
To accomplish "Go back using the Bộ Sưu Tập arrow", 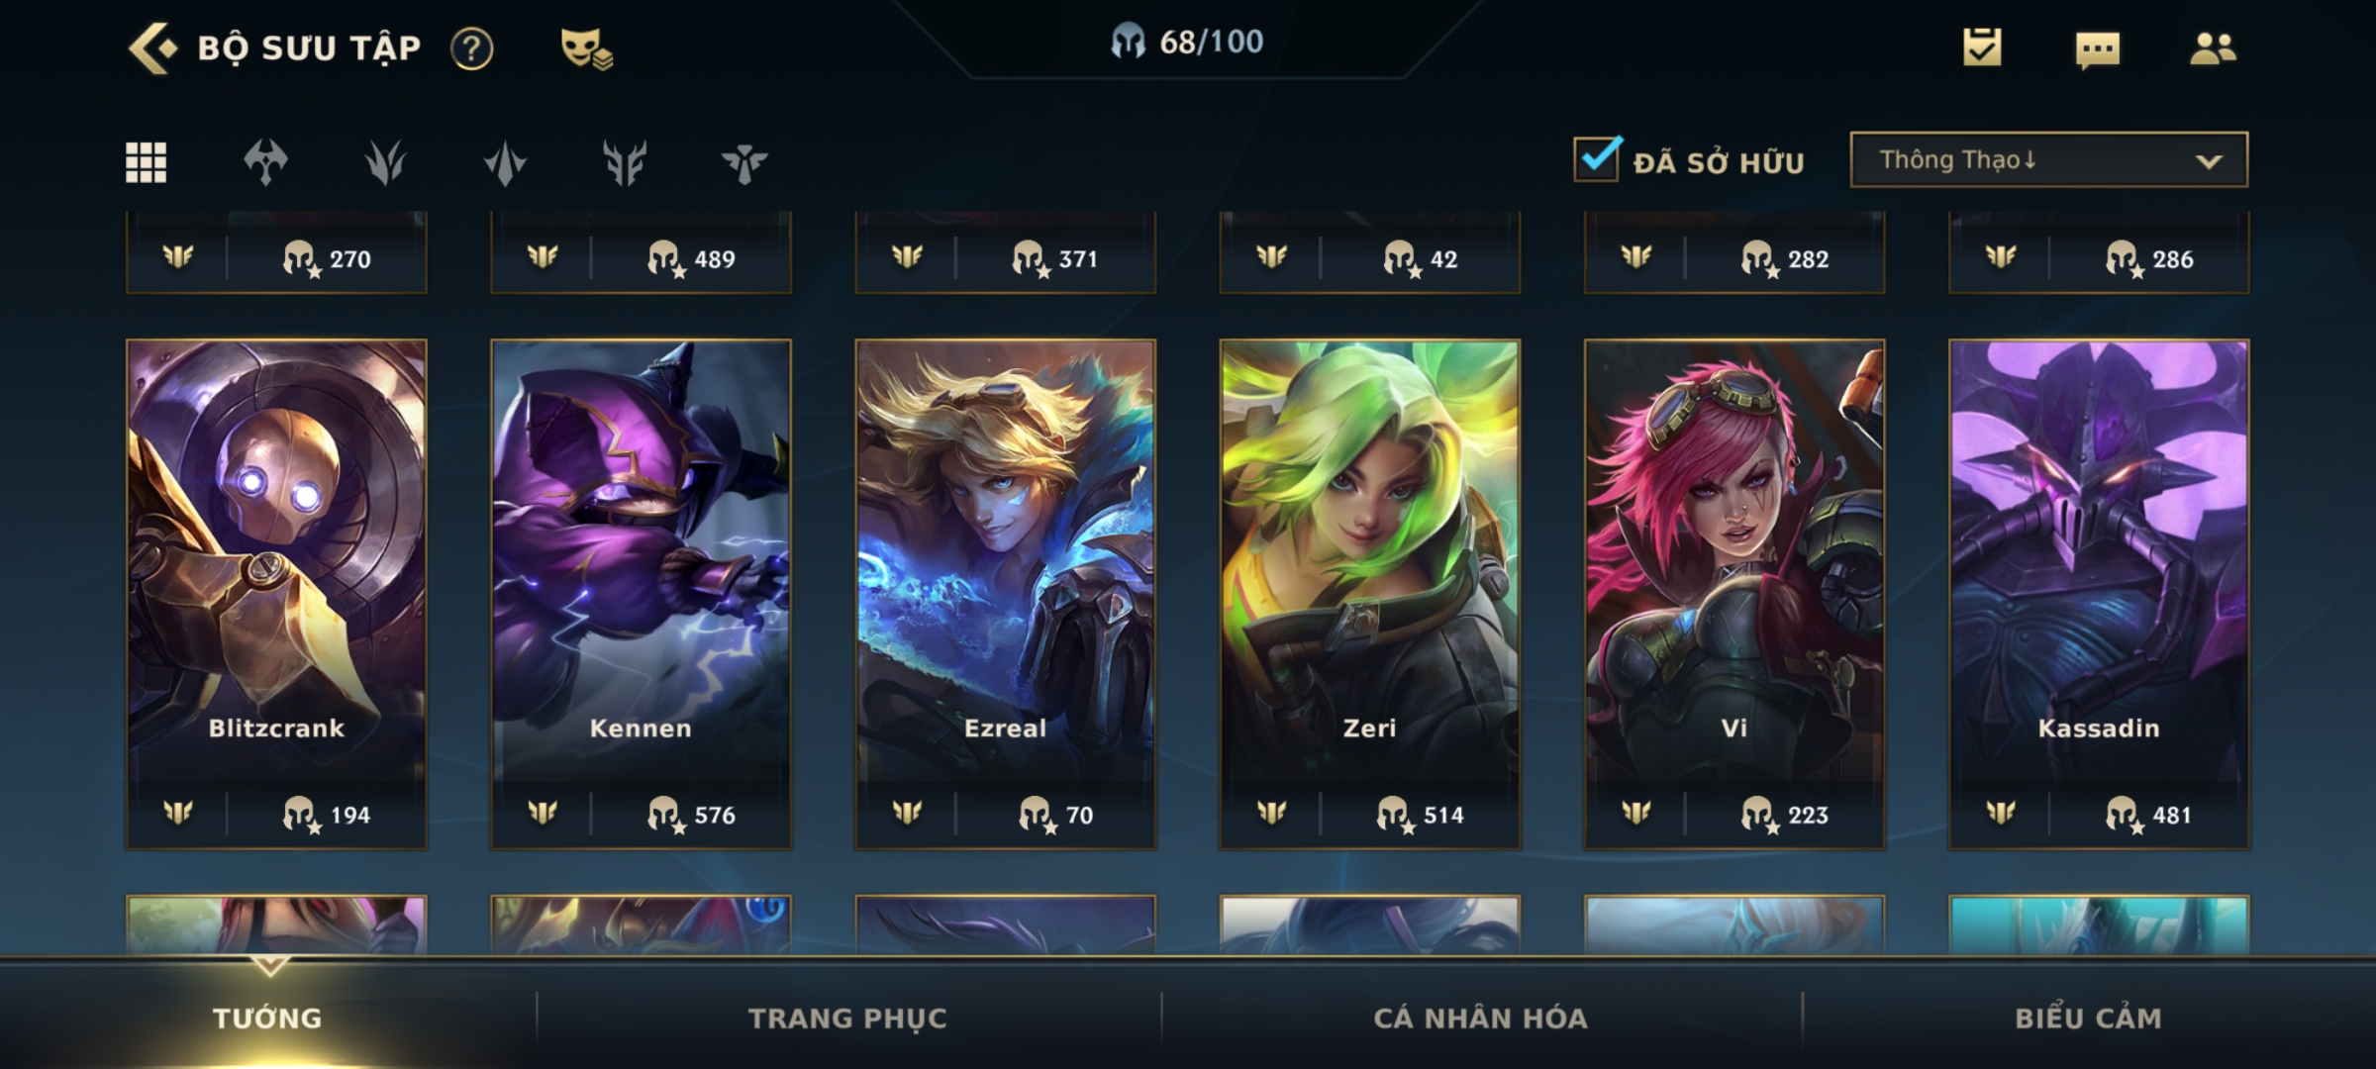I will [152, 49].
